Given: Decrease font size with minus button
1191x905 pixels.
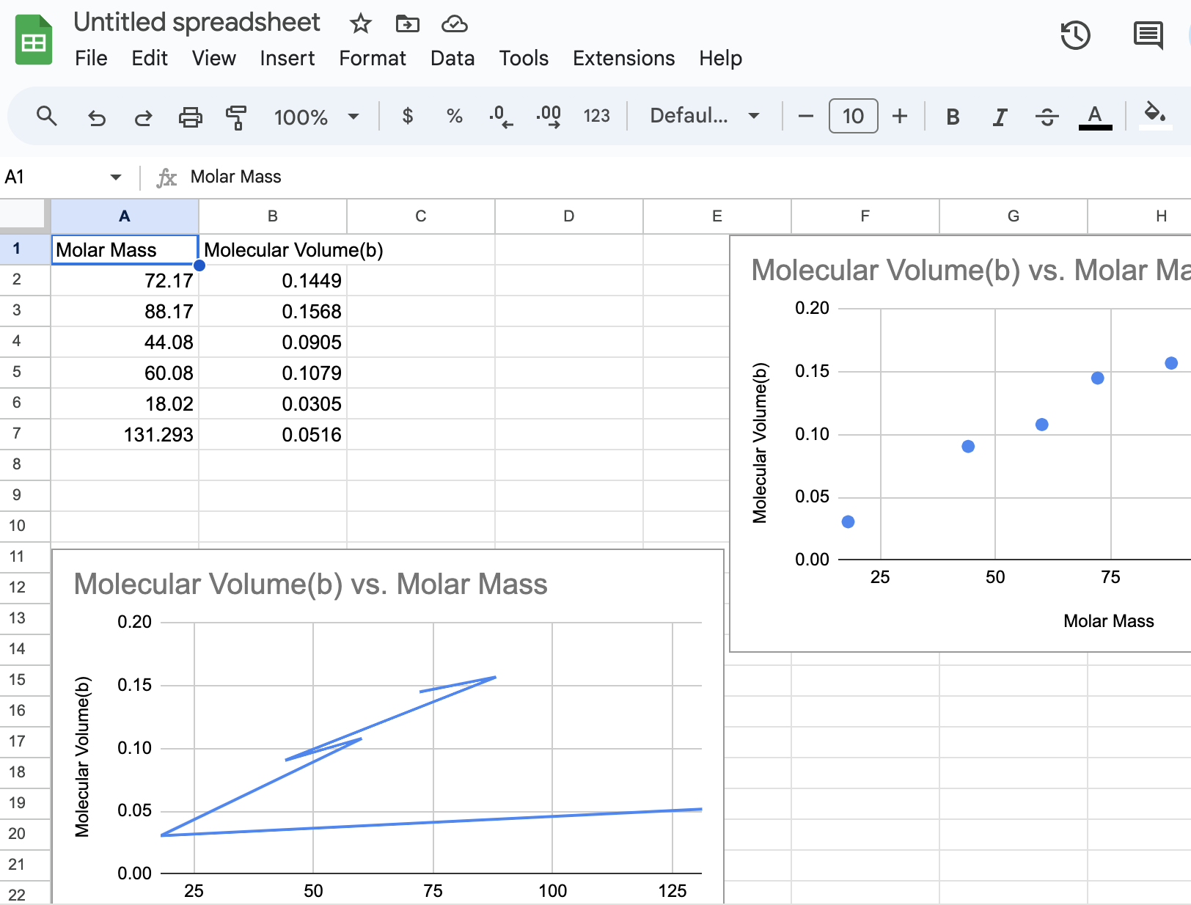Looking at the screenshot, I should [x=805, y=116].
